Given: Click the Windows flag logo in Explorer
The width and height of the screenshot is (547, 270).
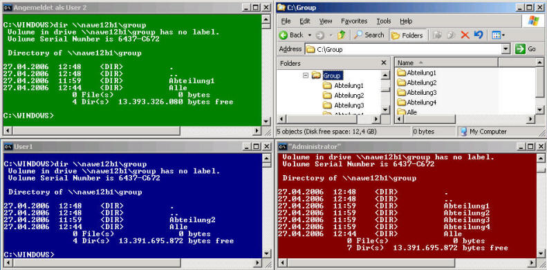Looking at the screenshot, I should pos(533,21).
